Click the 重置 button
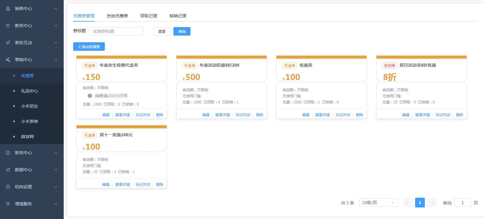This screenshot has height=219, width=484. 162,31
